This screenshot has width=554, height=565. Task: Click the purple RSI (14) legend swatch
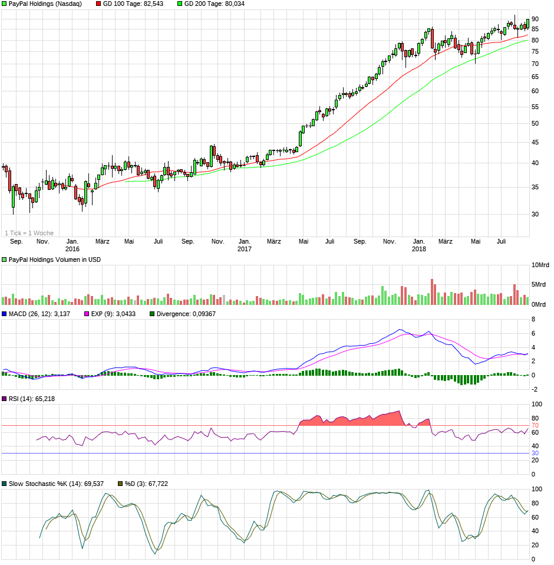4,399
